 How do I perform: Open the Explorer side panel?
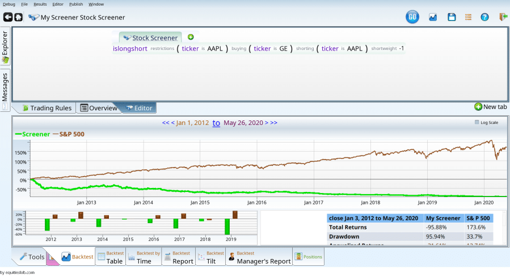[x=5, y=46]
